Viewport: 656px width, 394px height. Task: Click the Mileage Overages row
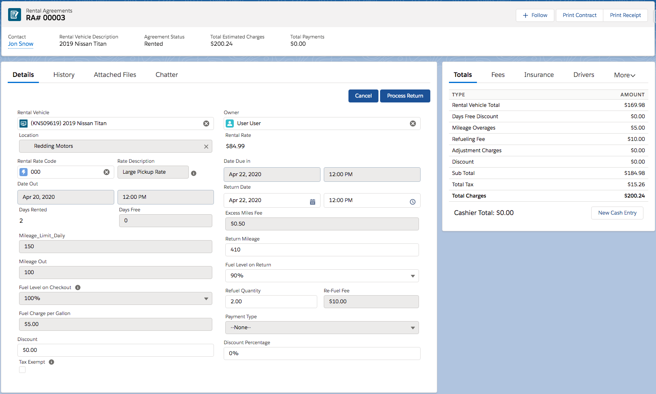coord(549,128)
